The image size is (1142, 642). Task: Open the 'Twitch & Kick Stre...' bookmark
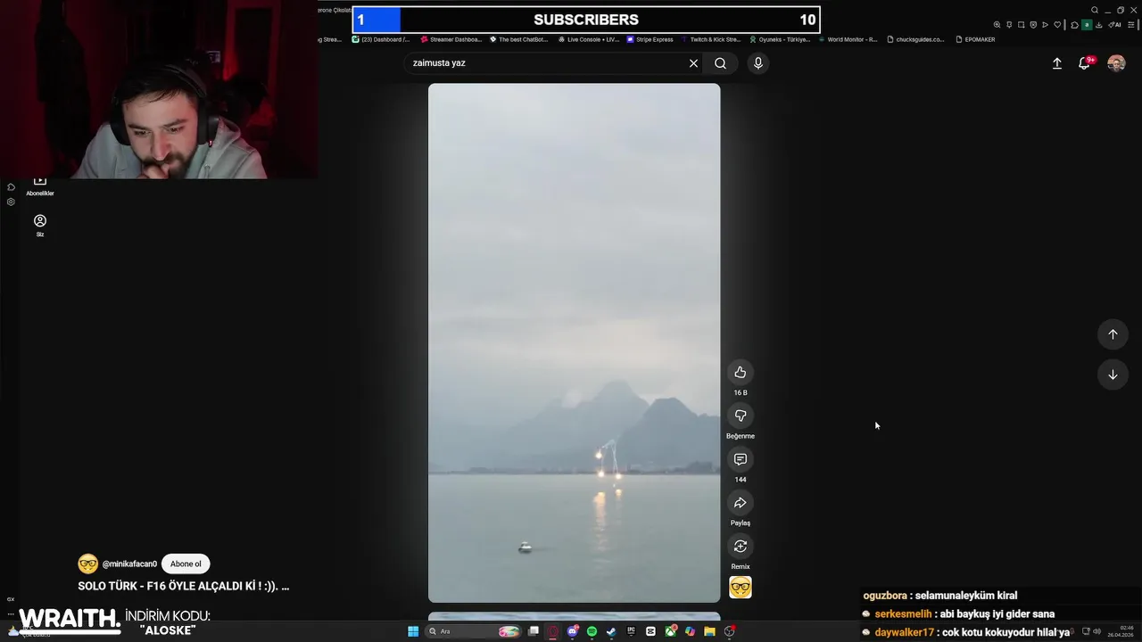tap(711, 39)
